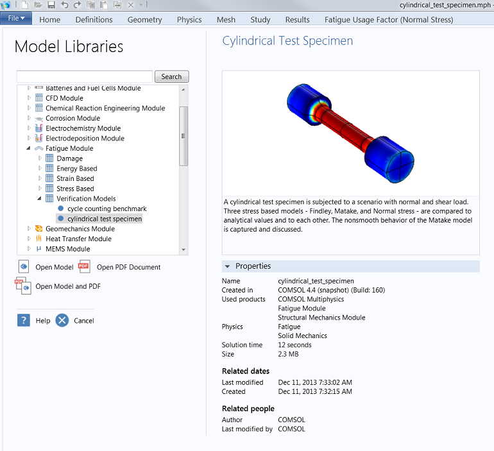The image size is (494, 451).
Task: Click the specimen preview image
Action: (x=351, y=133)
